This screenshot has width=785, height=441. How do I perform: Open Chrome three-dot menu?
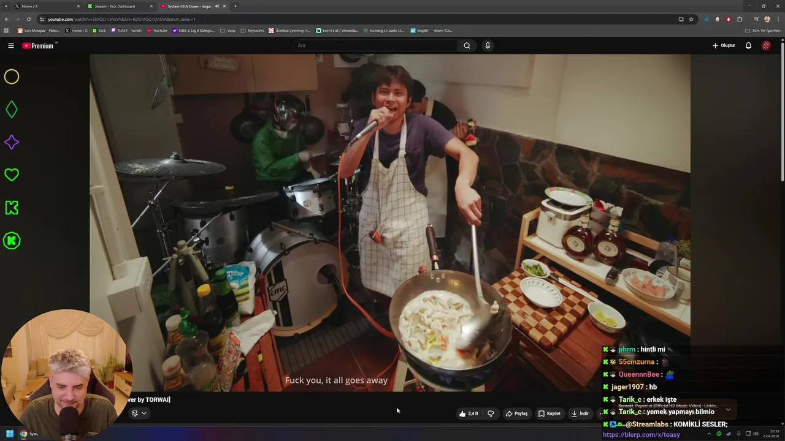[778, 19]
